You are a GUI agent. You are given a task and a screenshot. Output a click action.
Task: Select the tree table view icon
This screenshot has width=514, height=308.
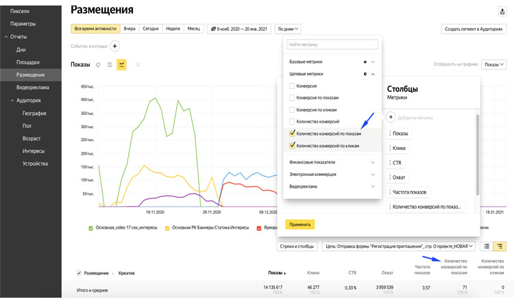500,246
